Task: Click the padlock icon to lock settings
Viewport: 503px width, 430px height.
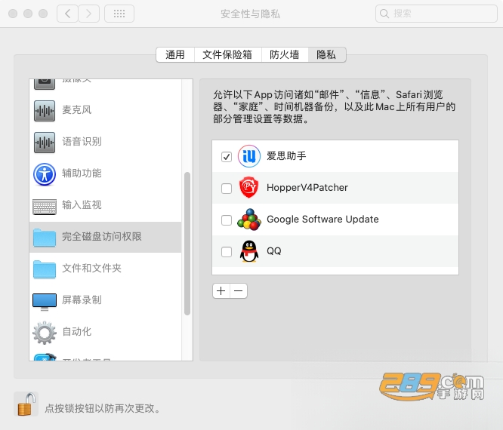Action: (x=26, y=404)
